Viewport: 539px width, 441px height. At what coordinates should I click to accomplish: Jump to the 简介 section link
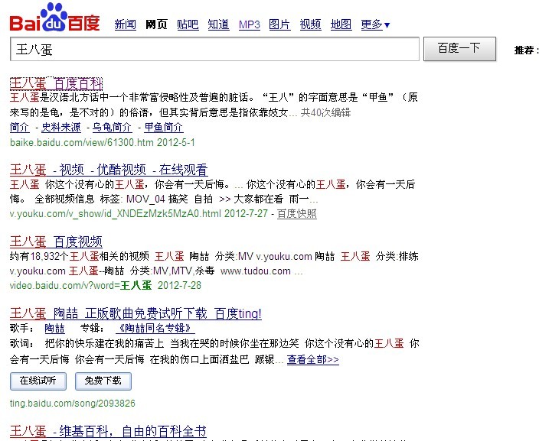point(20,128)
